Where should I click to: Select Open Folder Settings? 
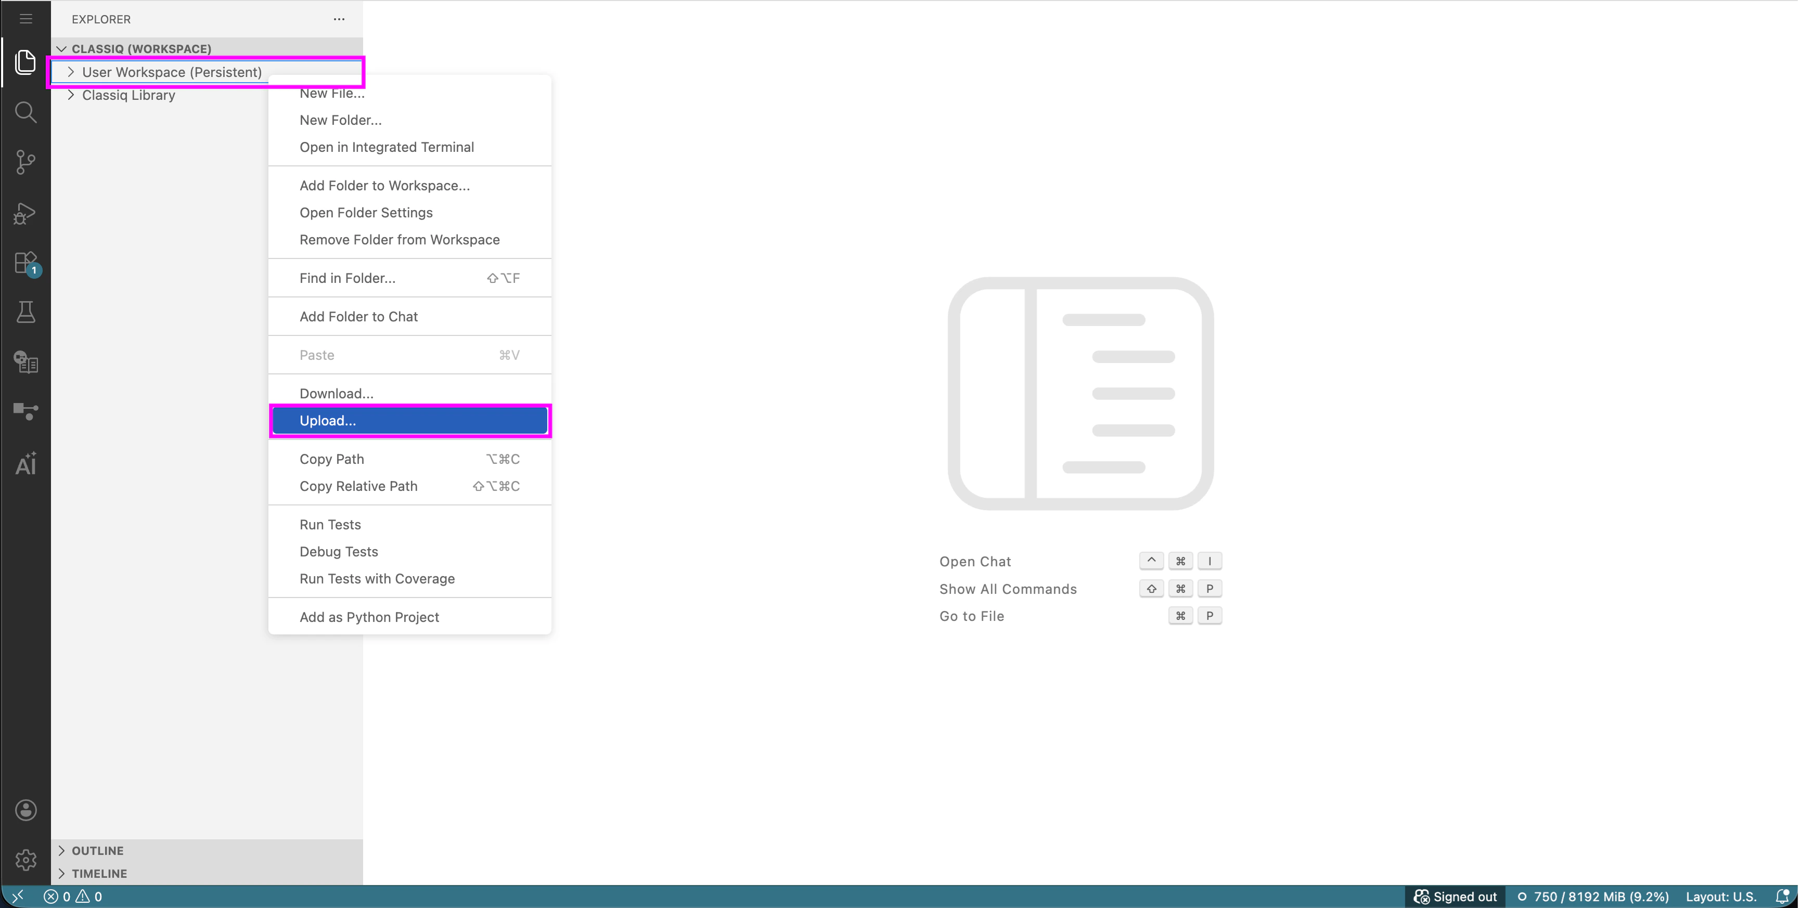[x=410, y=213]
